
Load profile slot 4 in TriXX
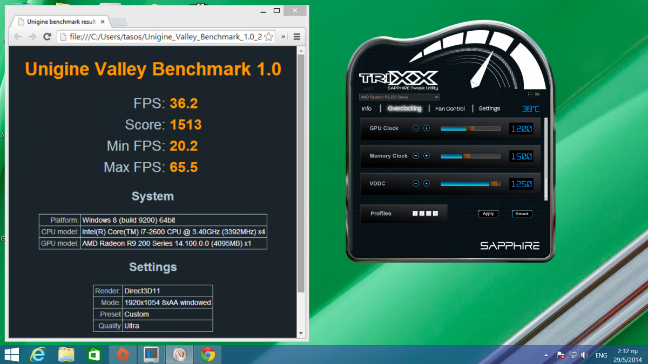[435, 214]
